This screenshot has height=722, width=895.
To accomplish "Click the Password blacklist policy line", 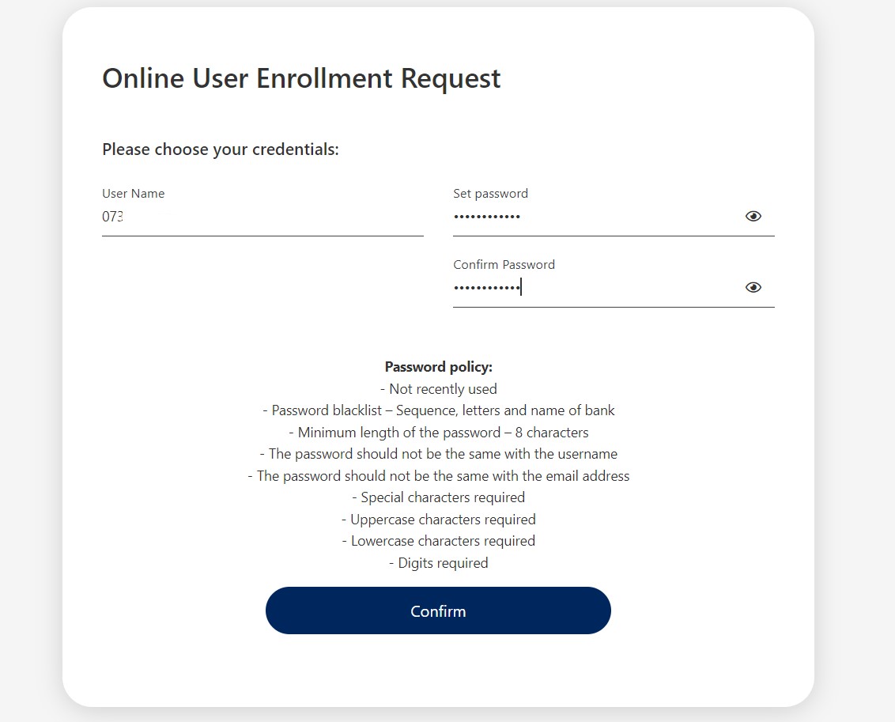I will tap(438, 410).
